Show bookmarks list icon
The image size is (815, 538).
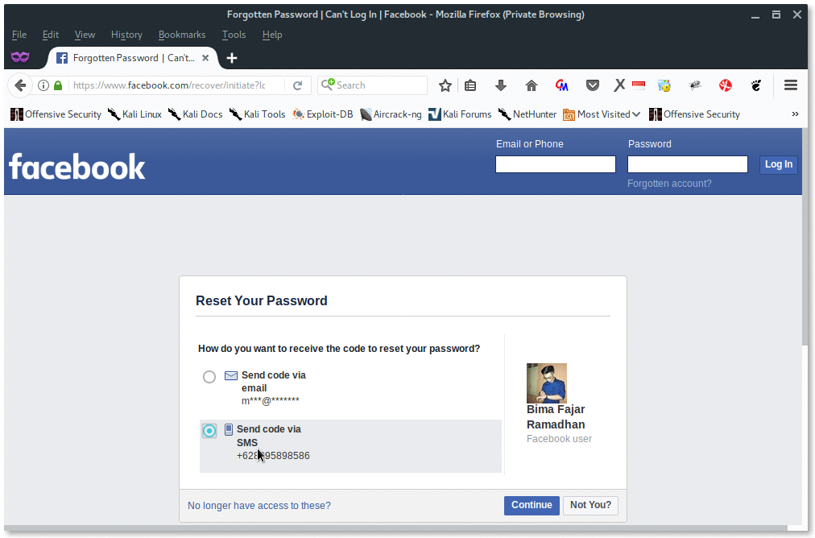(x=470, y=85)
